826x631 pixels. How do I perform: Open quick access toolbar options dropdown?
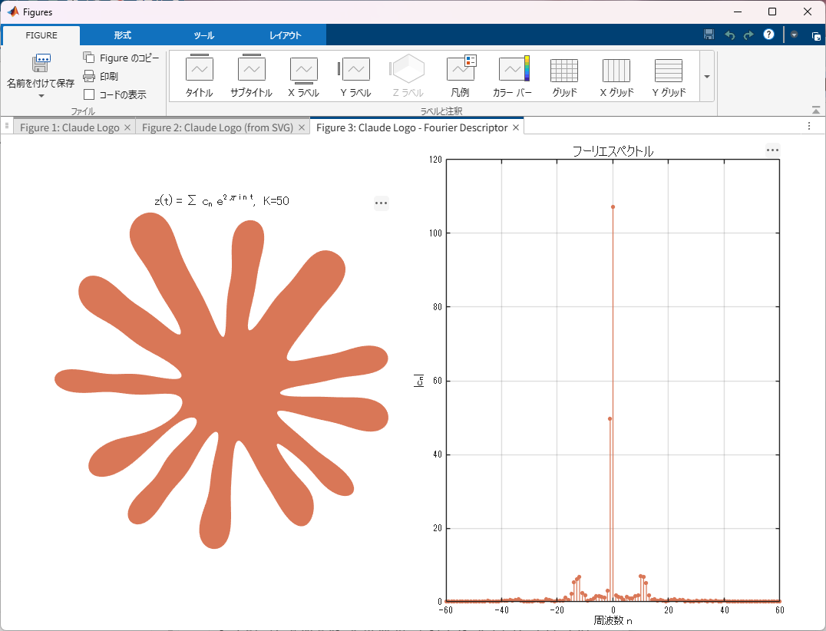(x=794, y=35)
